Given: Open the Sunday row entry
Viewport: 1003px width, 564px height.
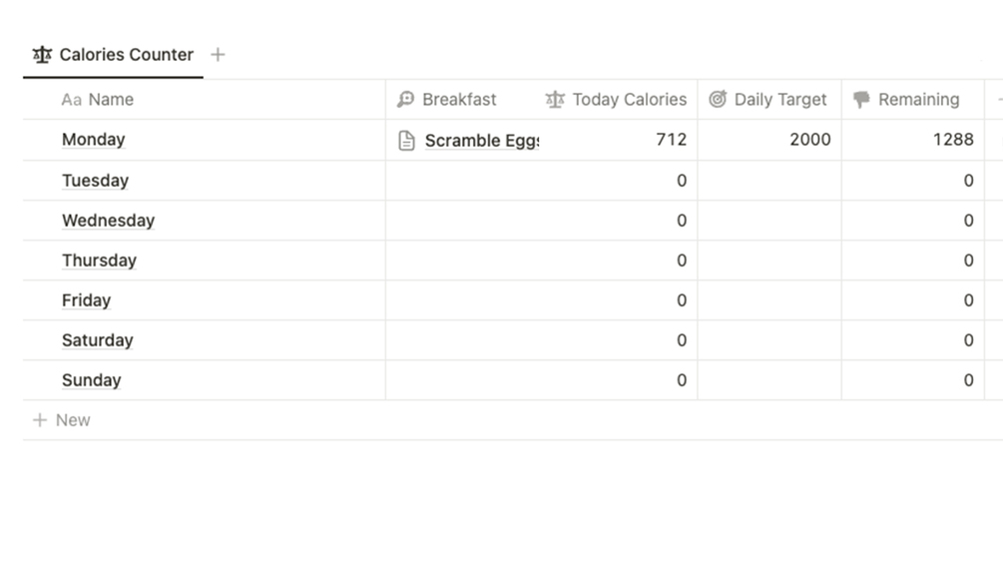Looking at the screenshot, I should pos(91,380).
